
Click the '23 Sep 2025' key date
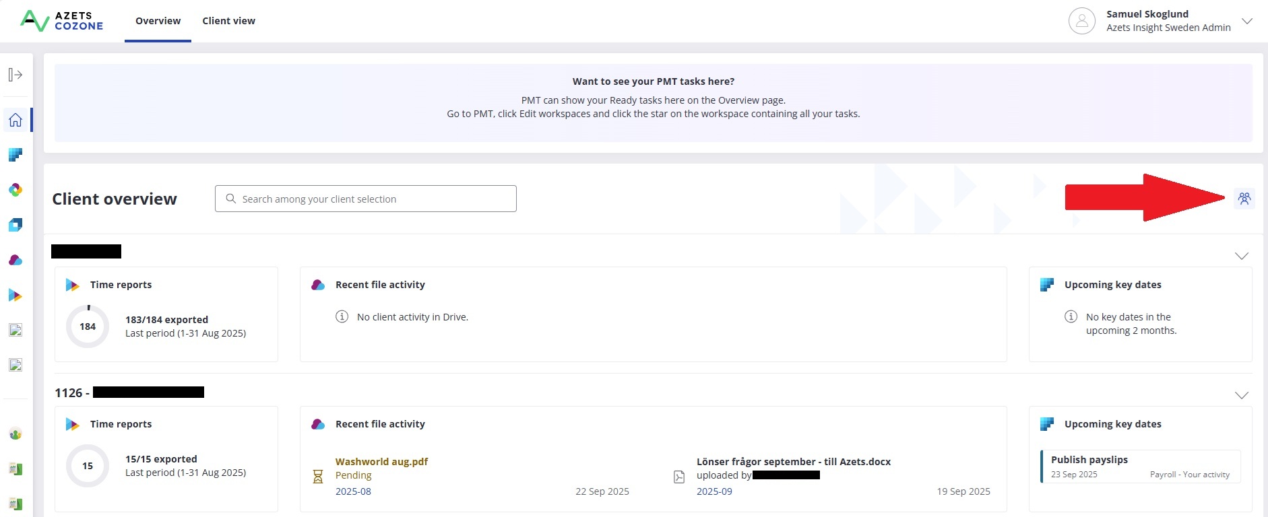(1074, 475)
